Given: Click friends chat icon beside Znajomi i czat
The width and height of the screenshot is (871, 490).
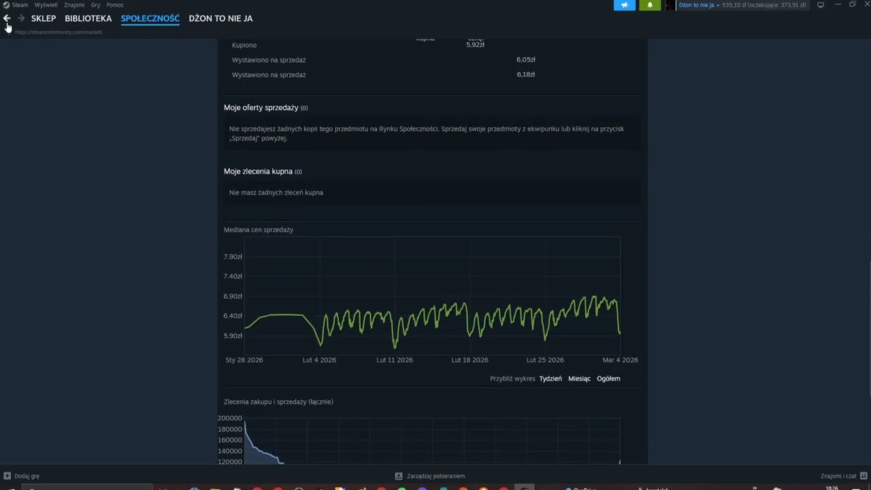Looking at the screenshot, I should (864, 476).
